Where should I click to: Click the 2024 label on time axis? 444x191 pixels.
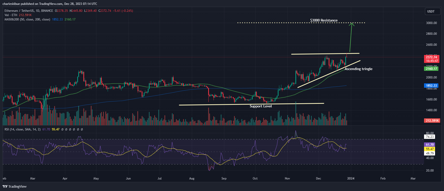(x=351, y=178)
